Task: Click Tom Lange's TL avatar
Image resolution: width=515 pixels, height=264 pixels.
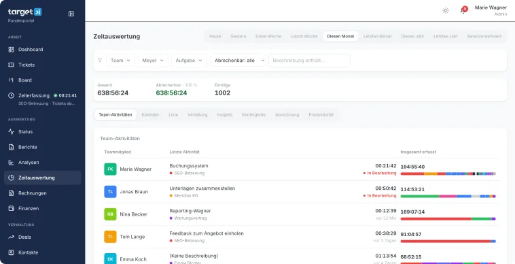Action: (110, 237)
